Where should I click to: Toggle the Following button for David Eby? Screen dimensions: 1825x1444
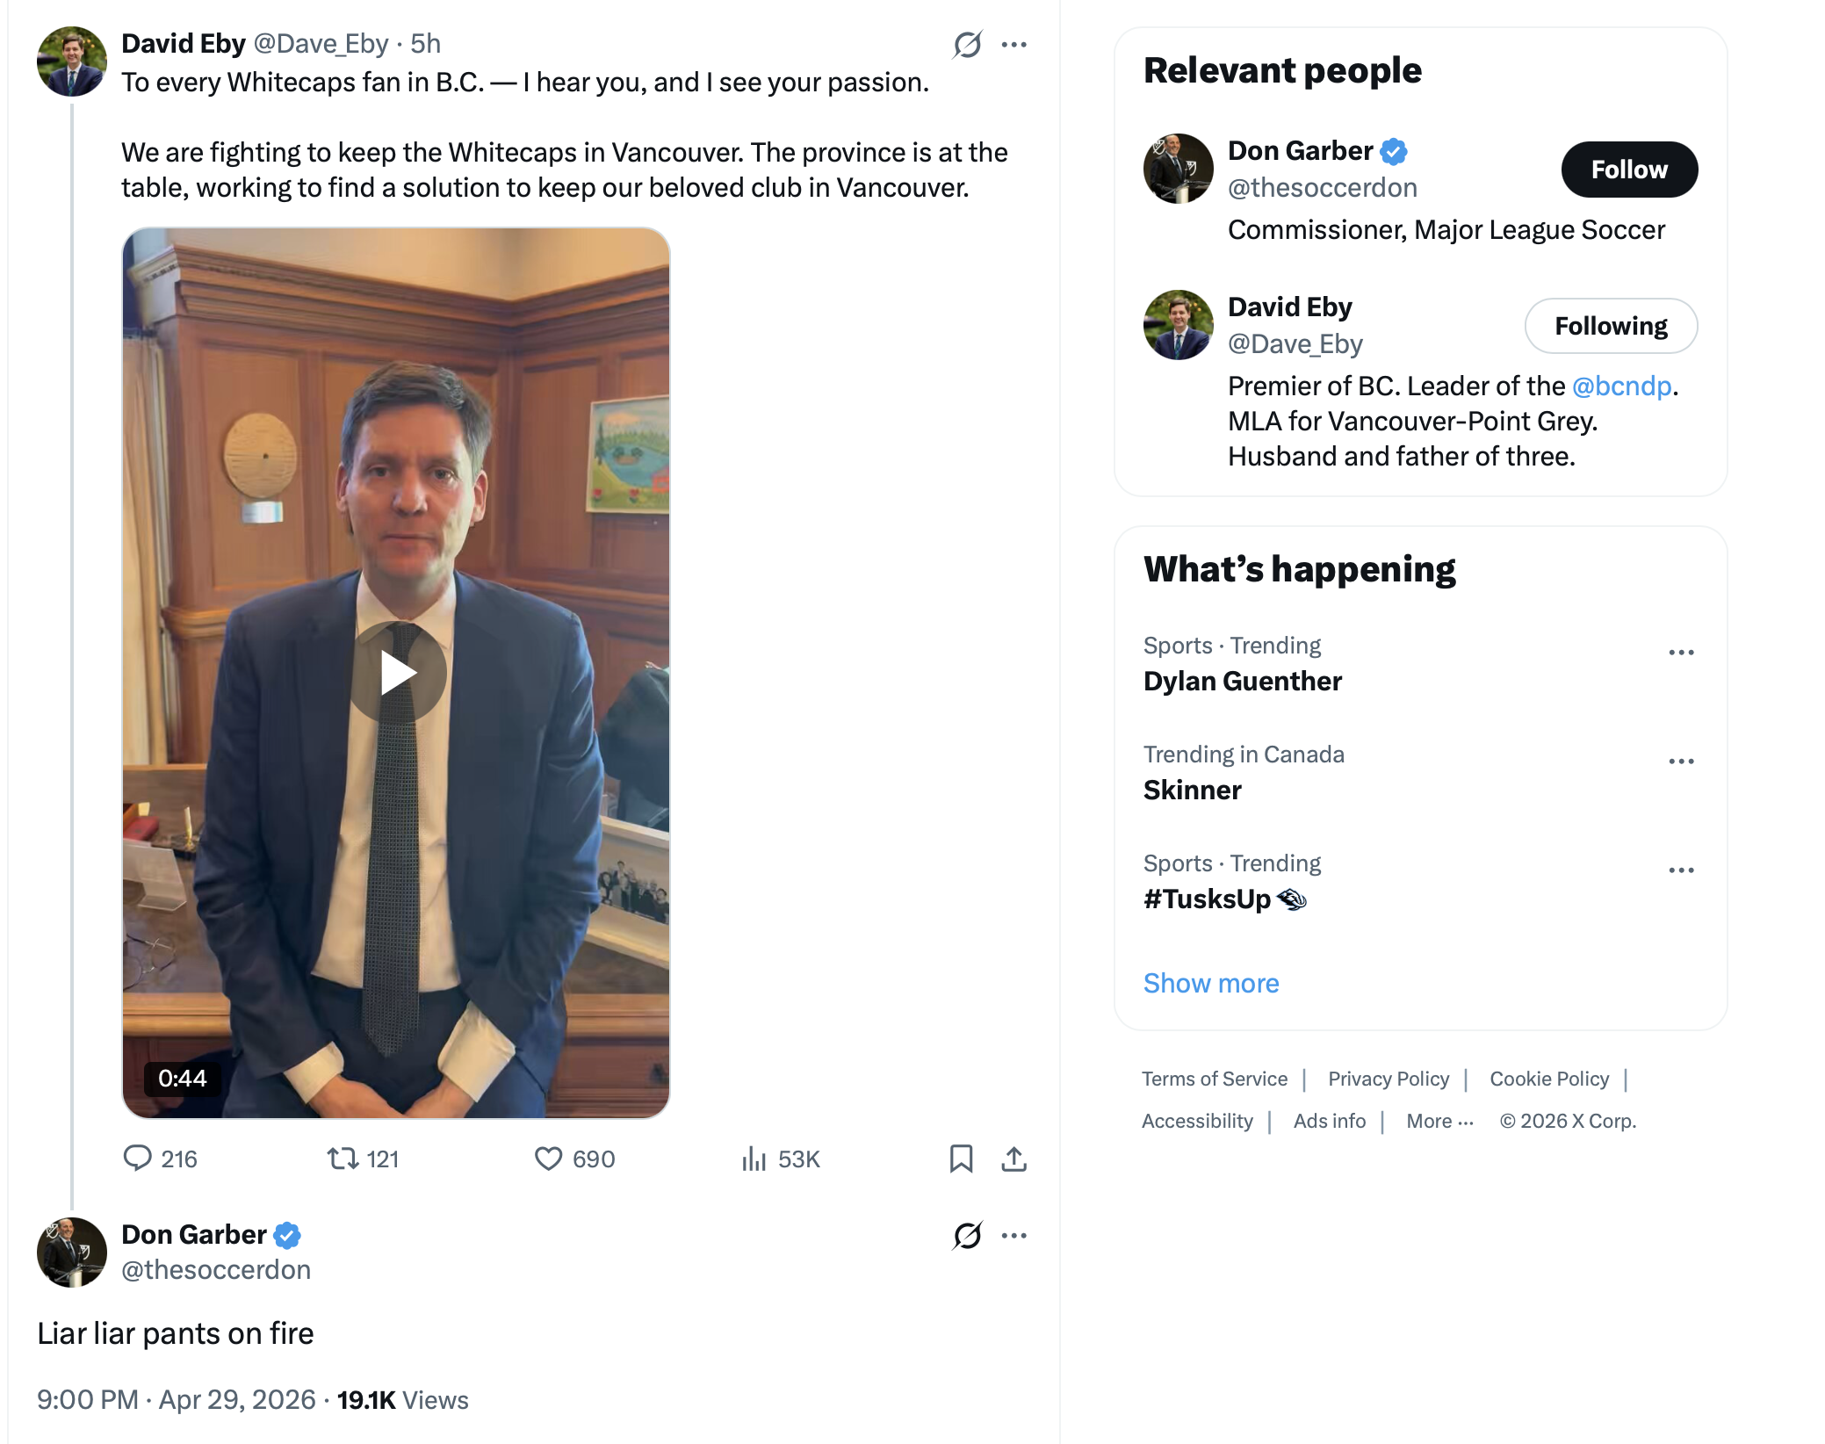click(1610, 326)
